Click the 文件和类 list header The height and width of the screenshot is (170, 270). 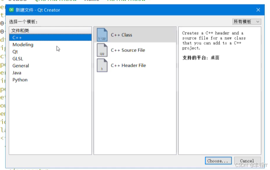click(x=50, y=31)
